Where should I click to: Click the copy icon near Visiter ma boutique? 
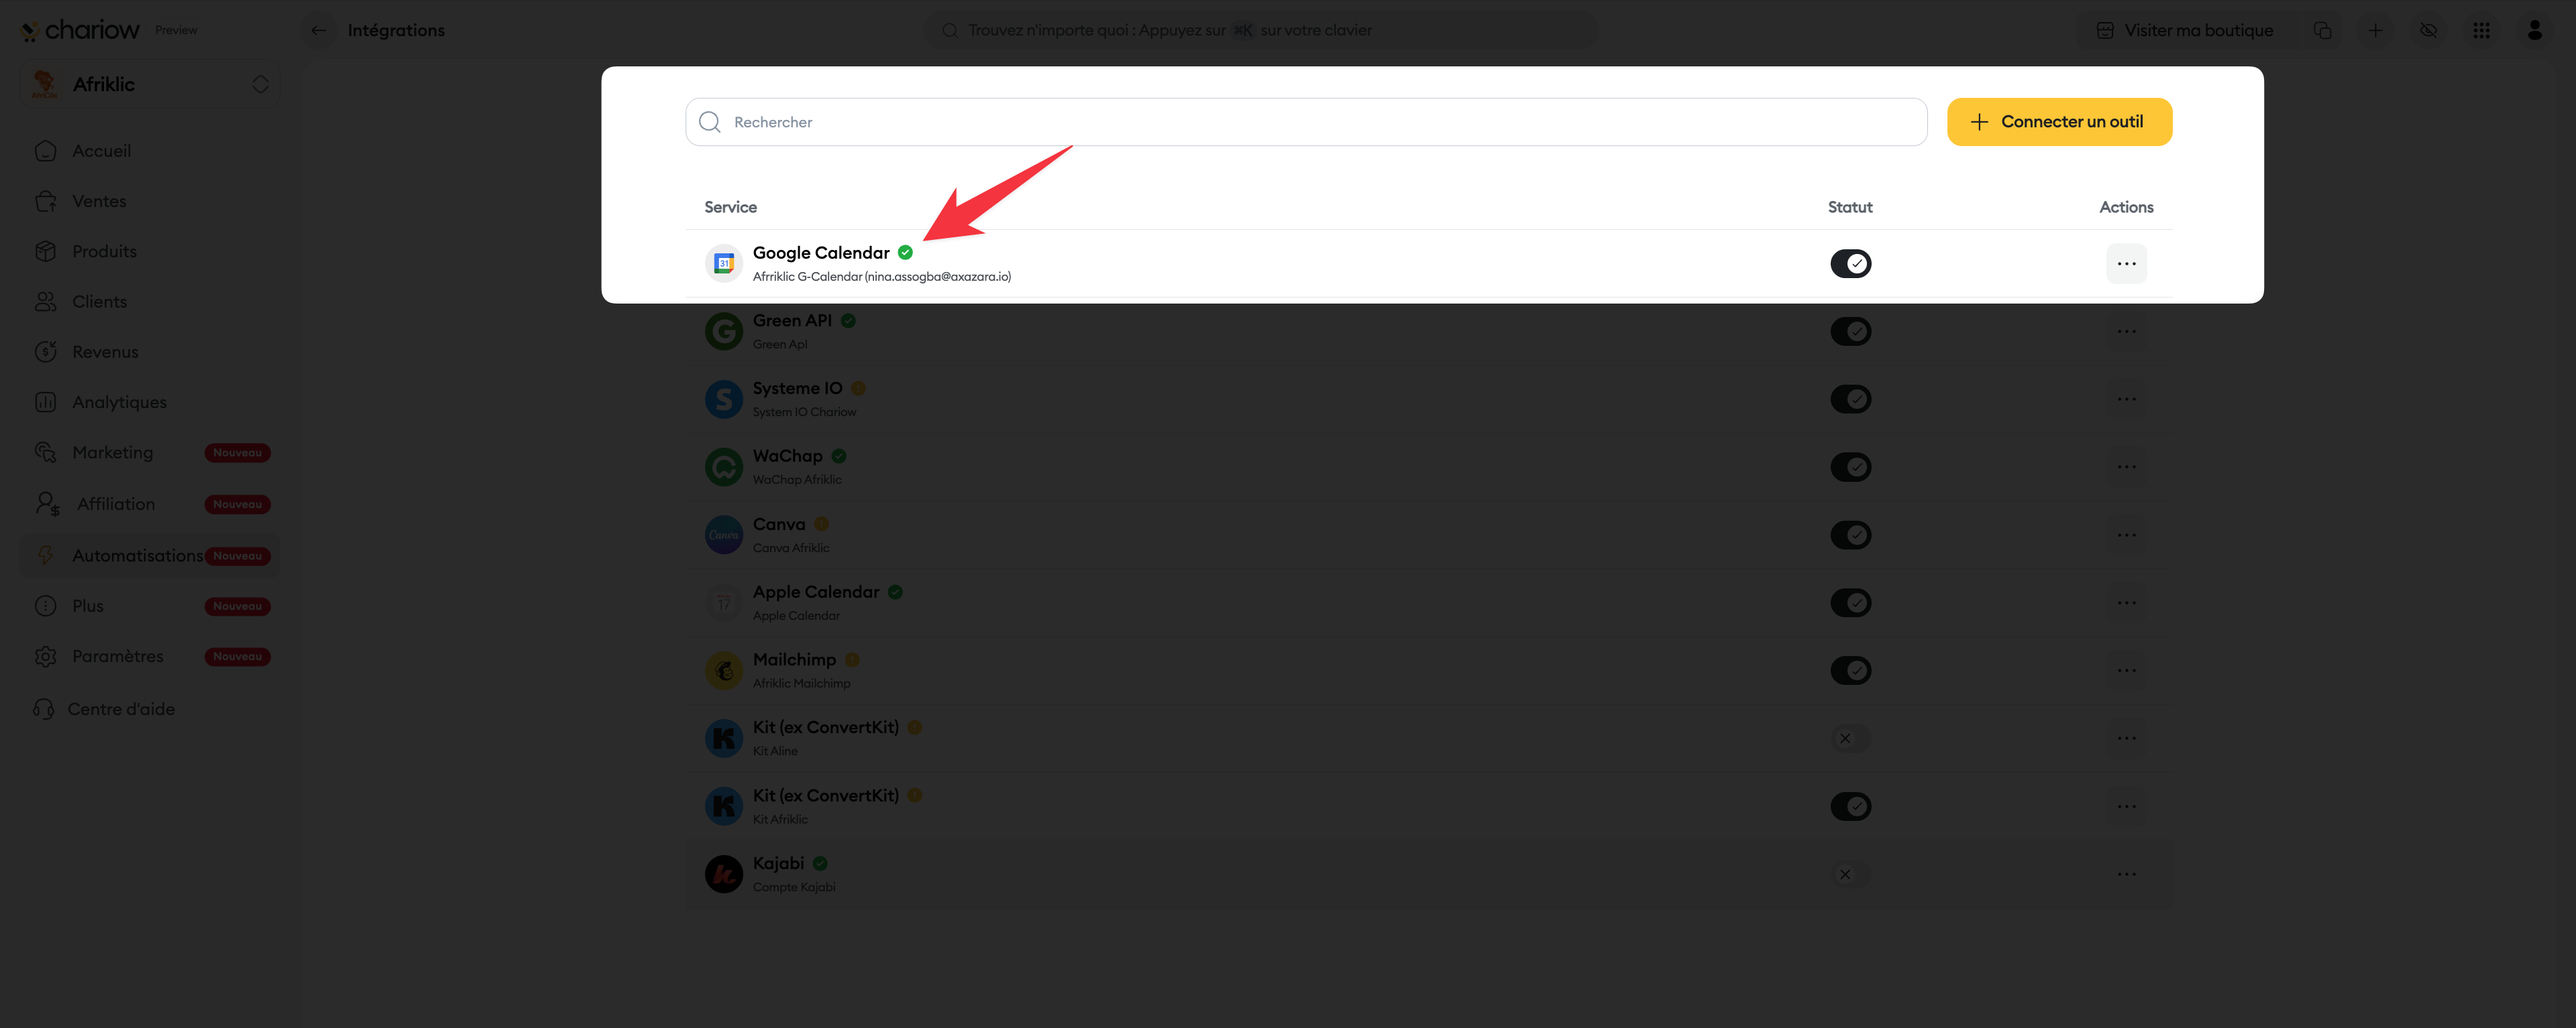(2322, 30)
